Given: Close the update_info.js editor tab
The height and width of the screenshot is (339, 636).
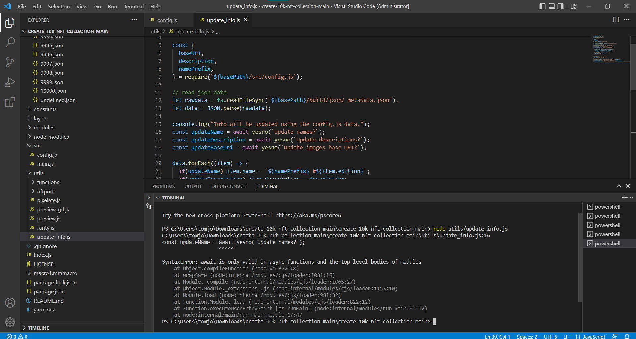Looking at the screenshot, I should pos(246,20).
